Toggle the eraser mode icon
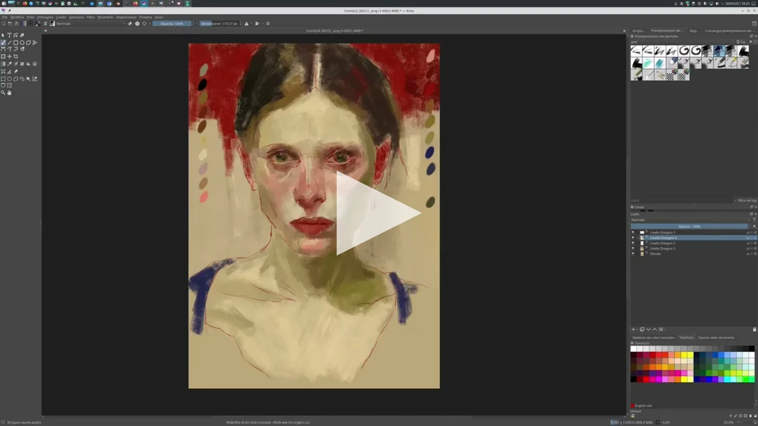 [x=130, y=23]
